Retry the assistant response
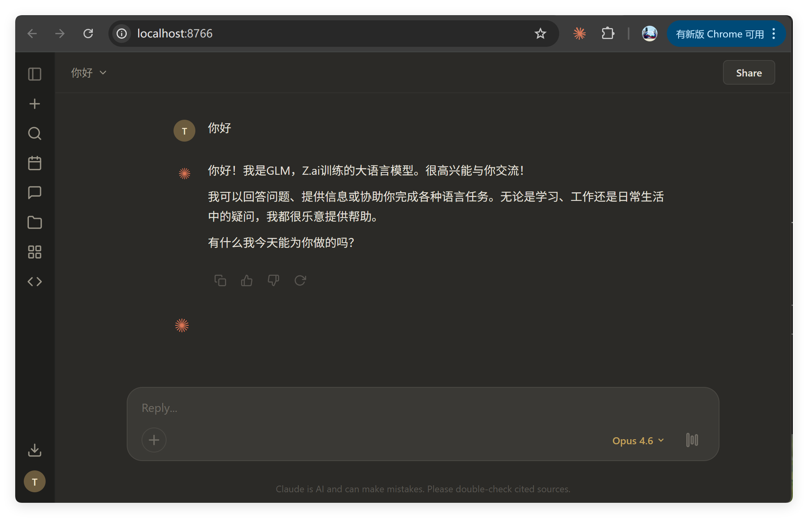Viewport: 808px width, 518px height. [x=300, y=280]
